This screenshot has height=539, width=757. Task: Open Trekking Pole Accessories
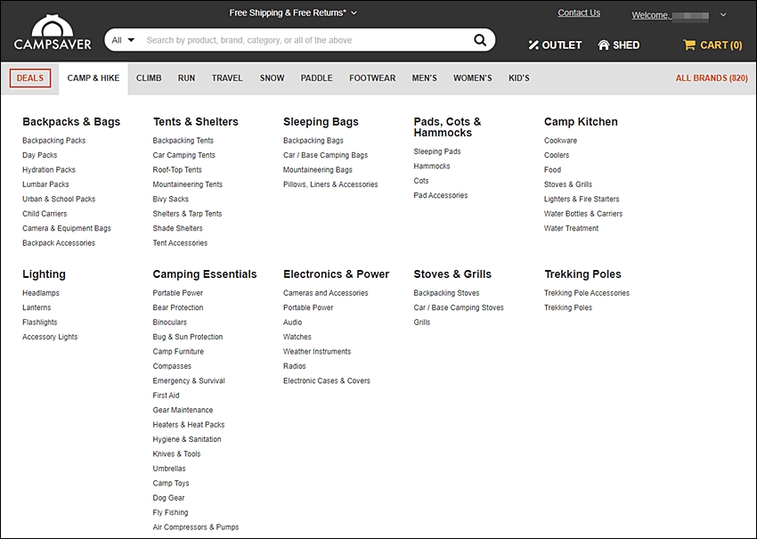click(x=587, y=293)
